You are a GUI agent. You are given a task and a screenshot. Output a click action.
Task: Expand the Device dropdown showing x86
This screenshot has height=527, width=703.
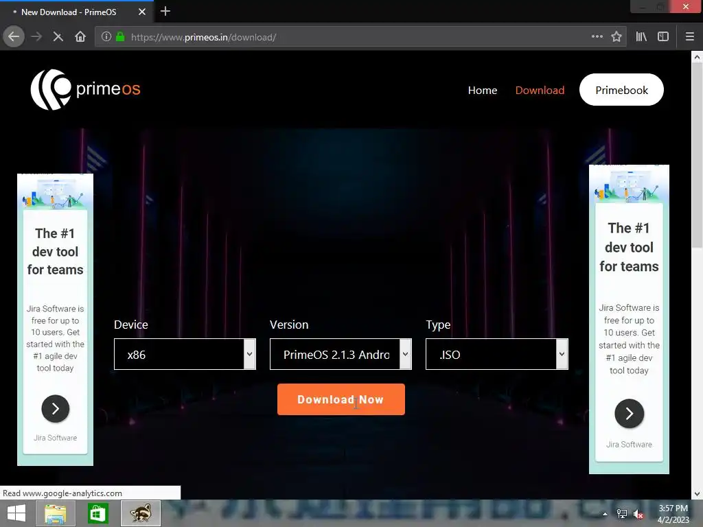[185, 354]
